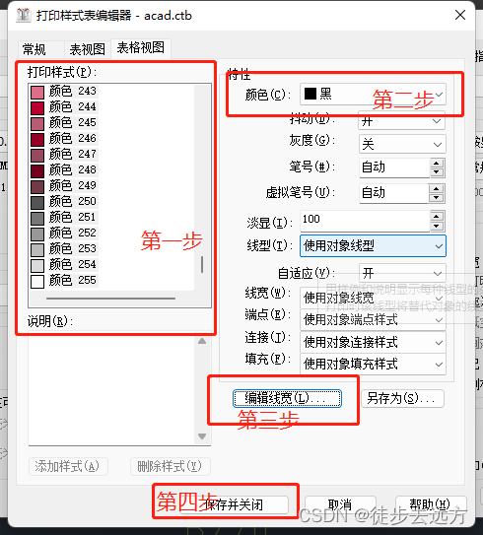Click the 另存为(S)... button
Viewport: 483px width, 535px height.
(x=402, y=398)
